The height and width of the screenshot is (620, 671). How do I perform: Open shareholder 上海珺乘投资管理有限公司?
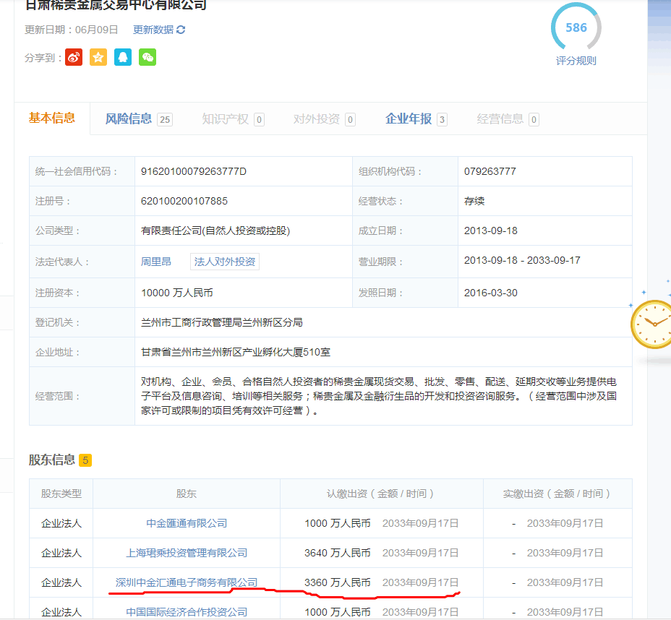coord(187,553)
